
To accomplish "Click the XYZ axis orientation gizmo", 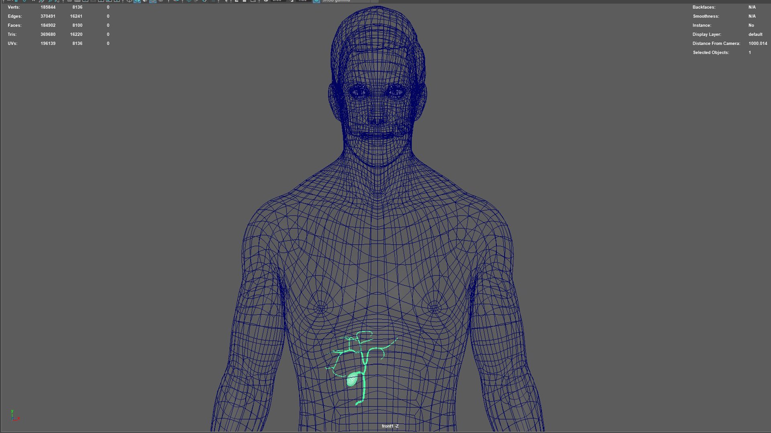I will (x=15, y=415).
